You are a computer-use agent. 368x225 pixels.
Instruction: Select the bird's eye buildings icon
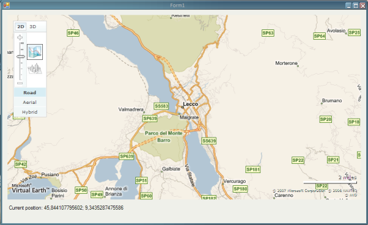[35, 69]
